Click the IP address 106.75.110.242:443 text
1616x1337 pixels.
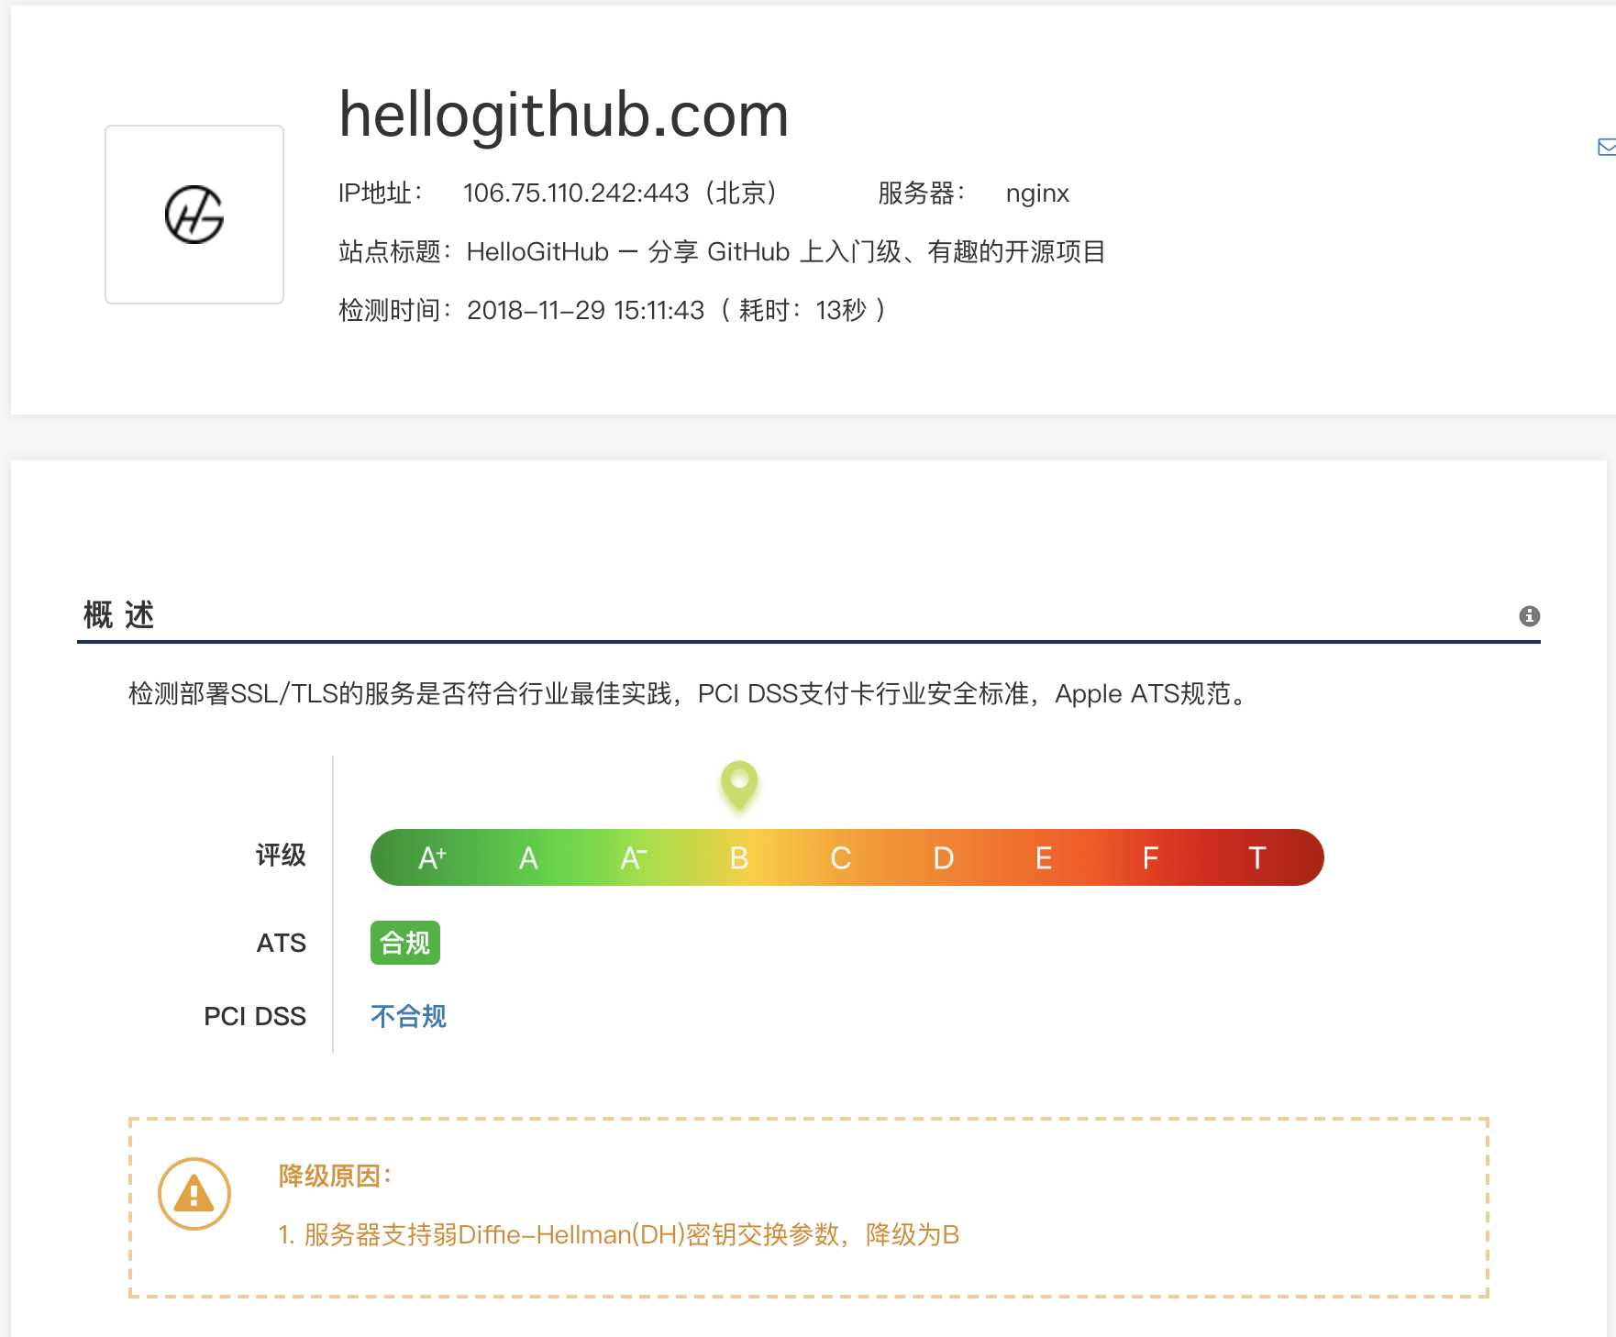coord(576,193)
